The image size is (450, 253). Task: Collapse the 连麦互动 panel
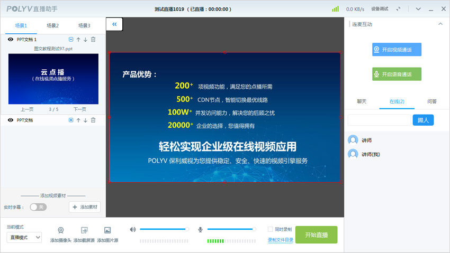440,24
